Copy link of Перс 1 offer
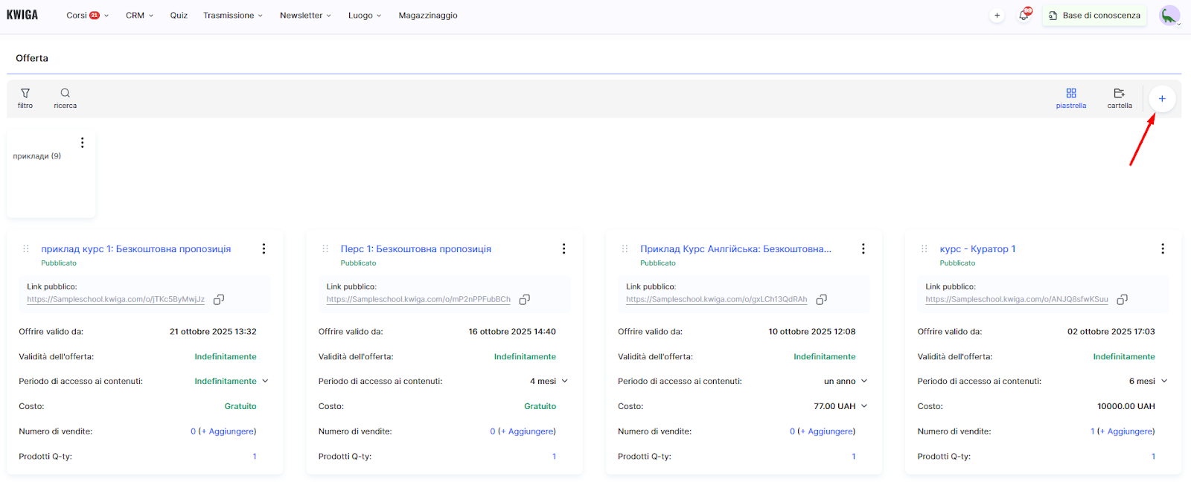Image resolution: width=1191 pixels, height=485 pixels. (525, 300)
